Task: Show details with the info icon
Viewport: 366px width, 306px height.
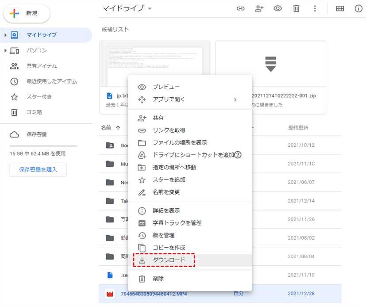Action: pyautogui.click(x=358, y=8)
